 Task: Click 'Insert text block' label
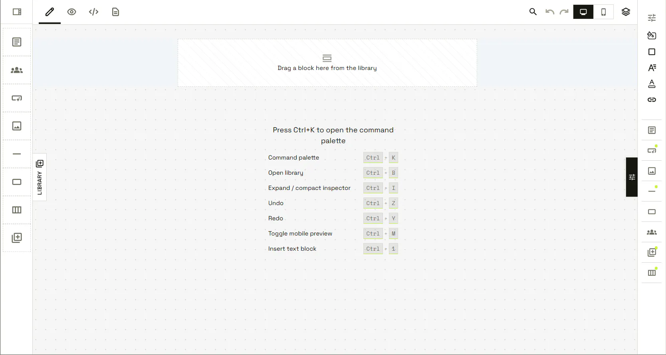(x=292, y=249)
